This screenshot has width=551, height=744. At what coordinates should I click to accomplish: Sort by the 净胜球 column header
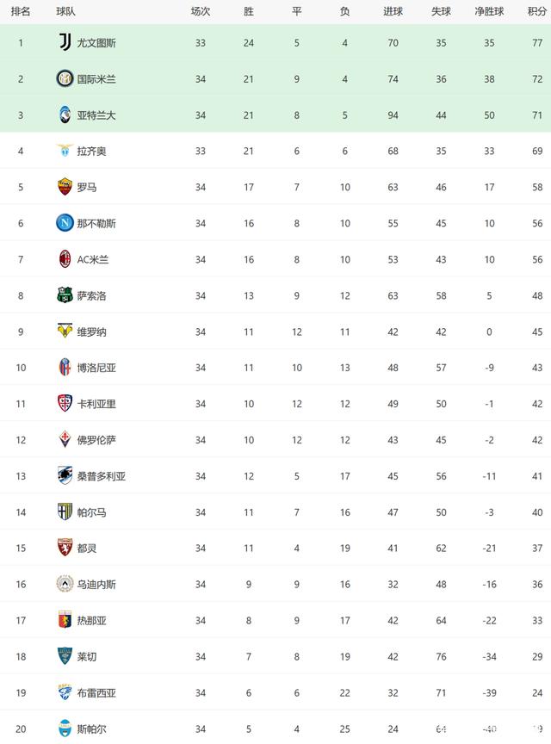pos(489,11)
